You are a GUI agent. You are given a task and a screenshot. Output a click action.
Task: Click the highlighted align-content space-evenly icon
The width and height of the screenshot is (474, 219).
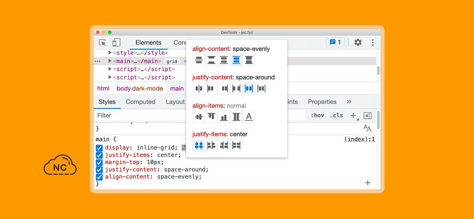[x=236, y=60]
